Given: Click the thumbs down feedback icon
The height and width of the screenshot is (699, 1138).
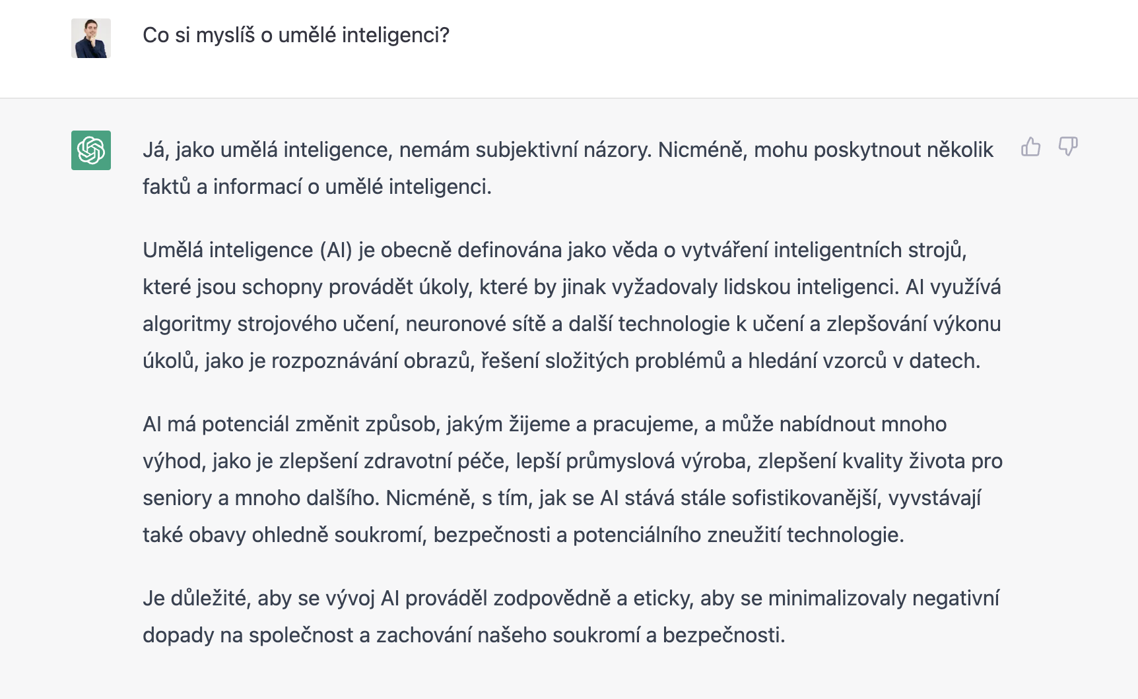Looking at the screenshot, I should [1068, 146].
